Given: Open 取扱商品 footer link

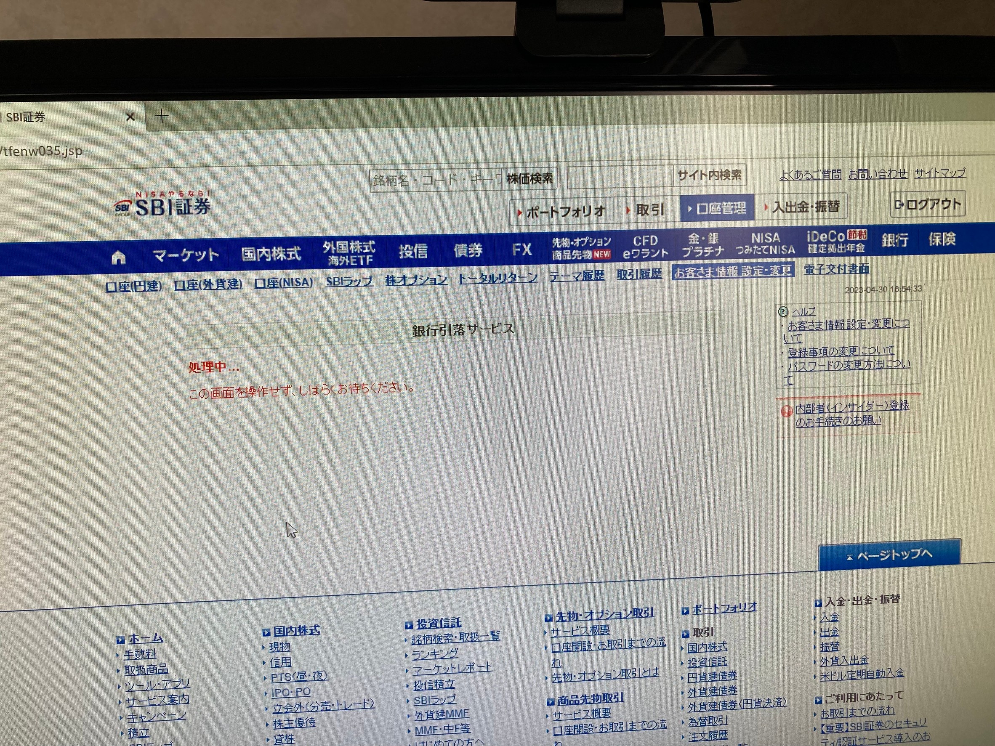Looking at the screenshot, I should pyautogui.click(x=146, y=669).
